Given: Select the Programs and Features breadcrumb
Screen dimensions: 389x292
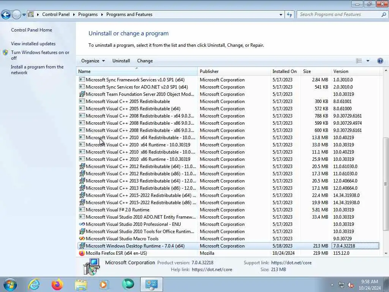Looking at the screenshot, I should coord(129,14).
